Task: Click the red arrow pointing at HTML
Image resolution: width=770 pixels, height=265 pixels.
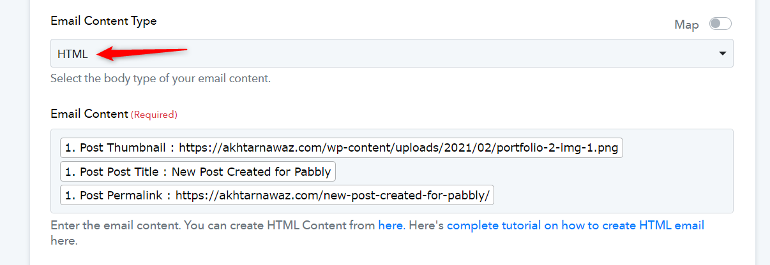Action: coord(142,53)
